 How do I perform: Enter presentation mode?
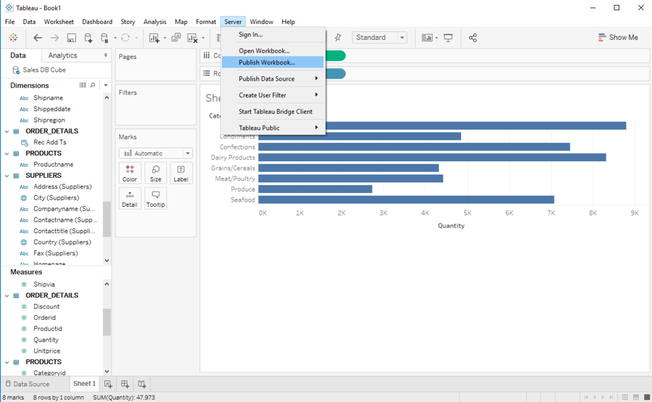[448, 38]
